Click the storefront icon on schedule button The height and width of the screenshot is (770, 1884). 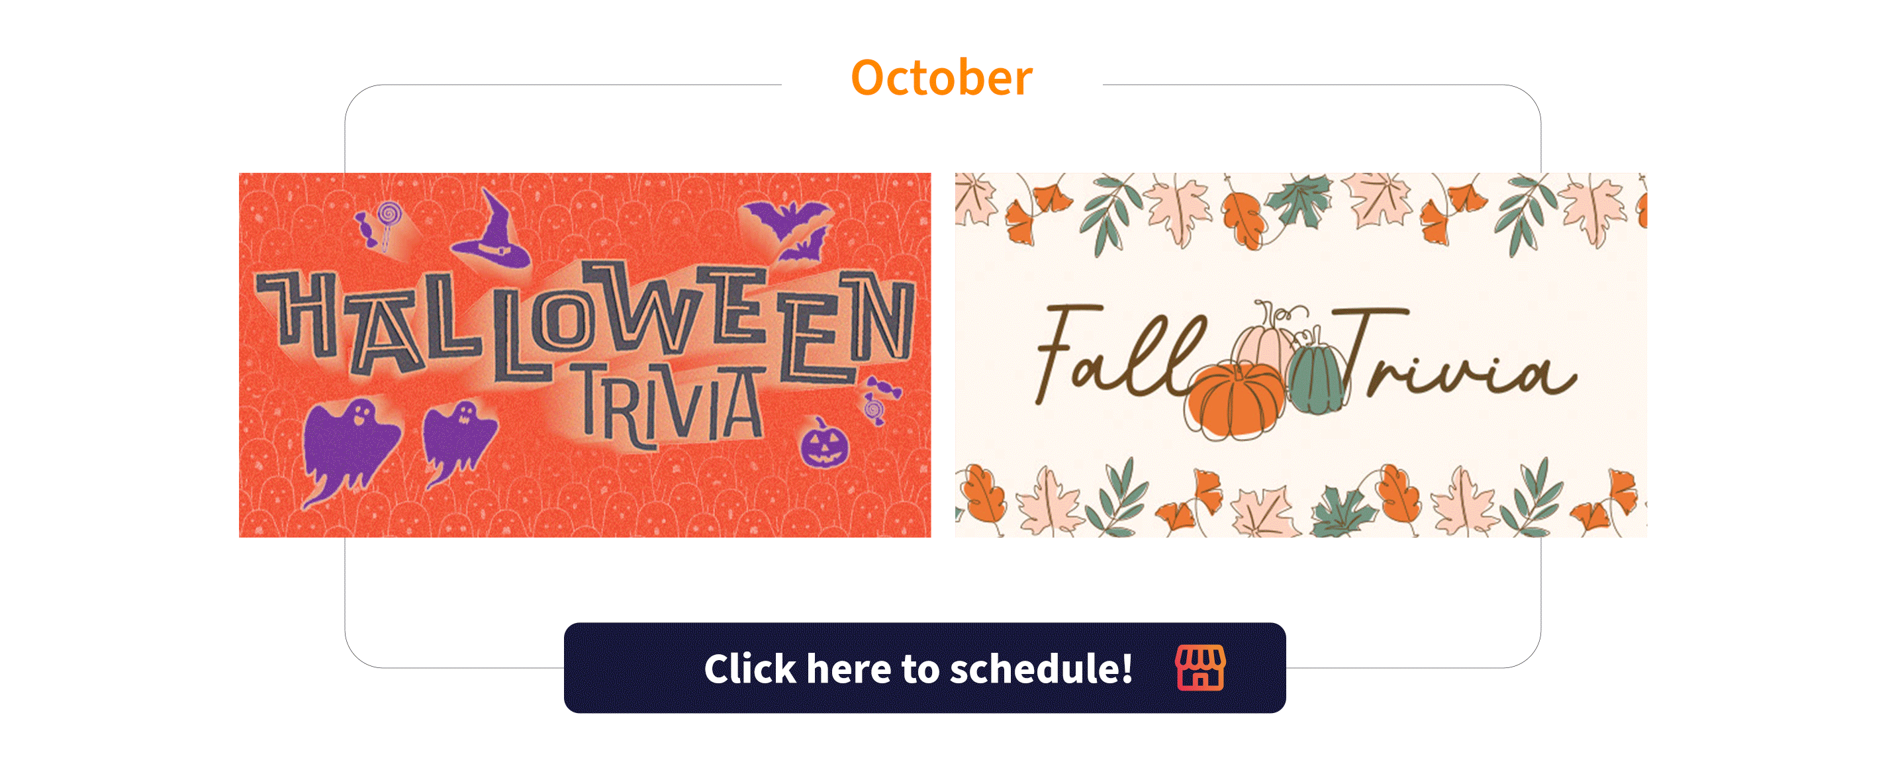pyautogui.click(x=1200, y=667)
